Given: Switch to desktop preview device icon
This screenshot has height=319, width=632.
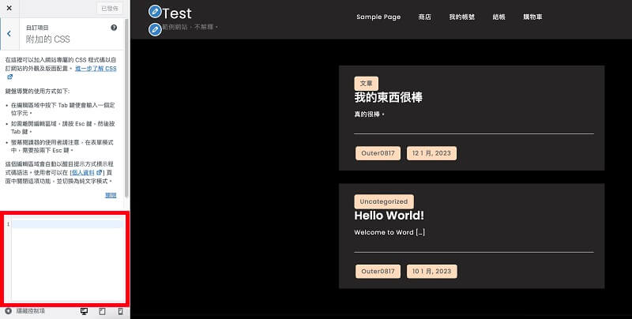Looking at the screenshot, I should click(84, 311).
